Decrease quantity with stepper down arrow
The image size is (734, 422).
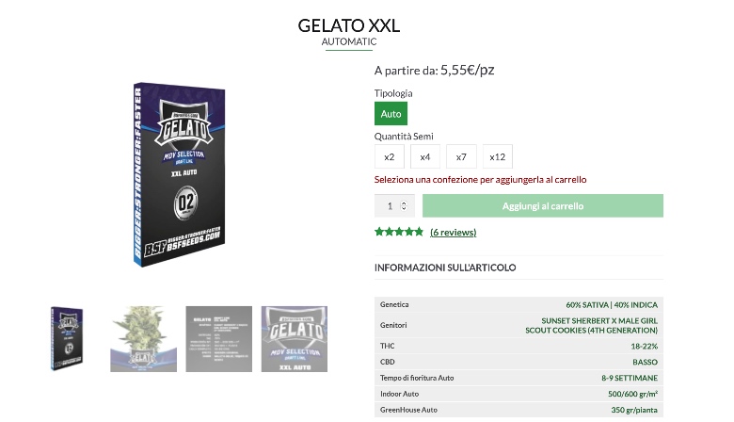click(404, 208)
